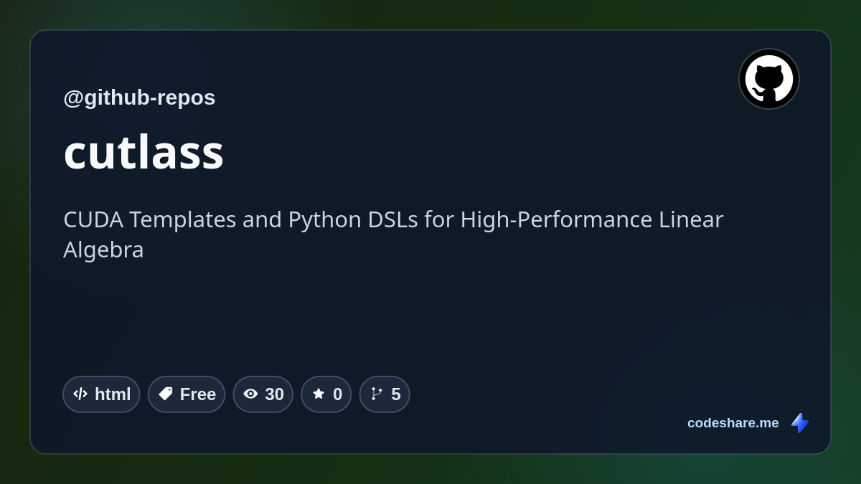This screenshot has width=861, height=484.
Task: Click the code brackets icon beside html
Action: [80, 394]
